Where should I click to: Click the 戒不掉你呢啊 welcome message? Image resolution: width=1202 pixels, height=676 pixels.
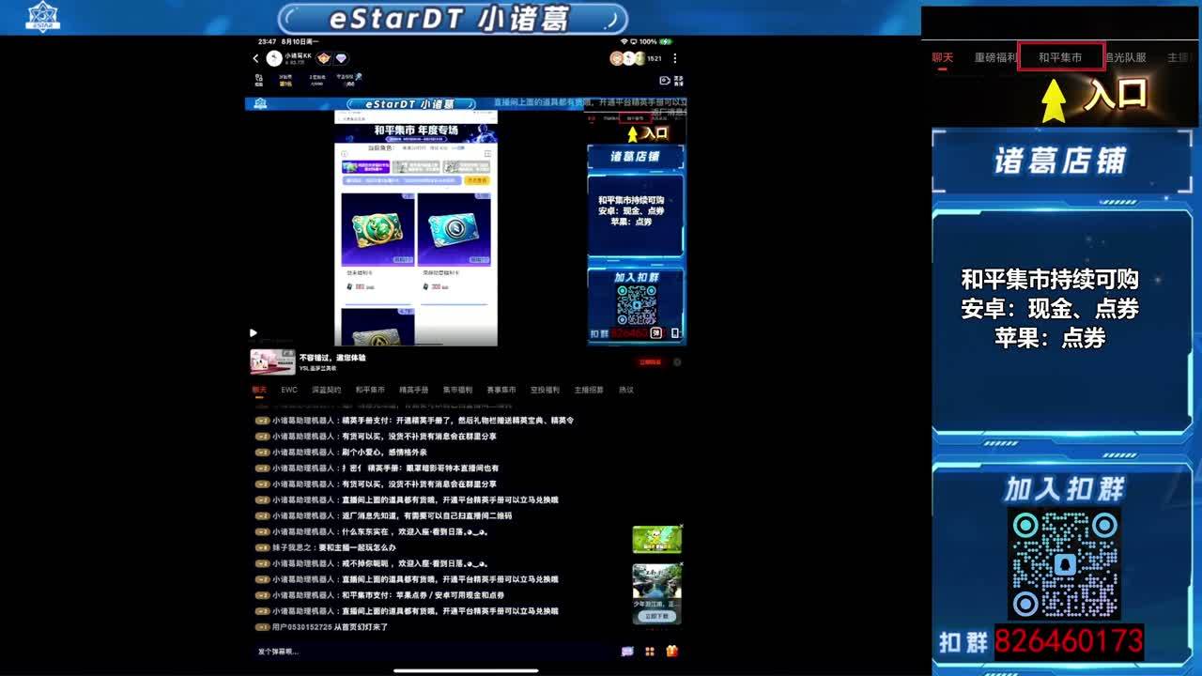pyautogui.click(x=372, y=563)
